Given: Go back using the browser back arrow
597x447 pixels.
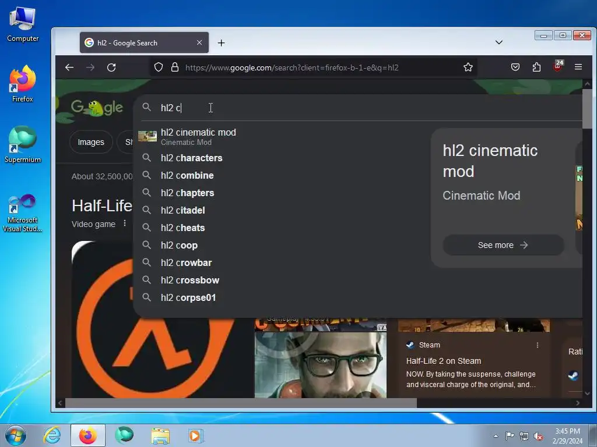Looking at the screenshot, I should click(69, 68).
